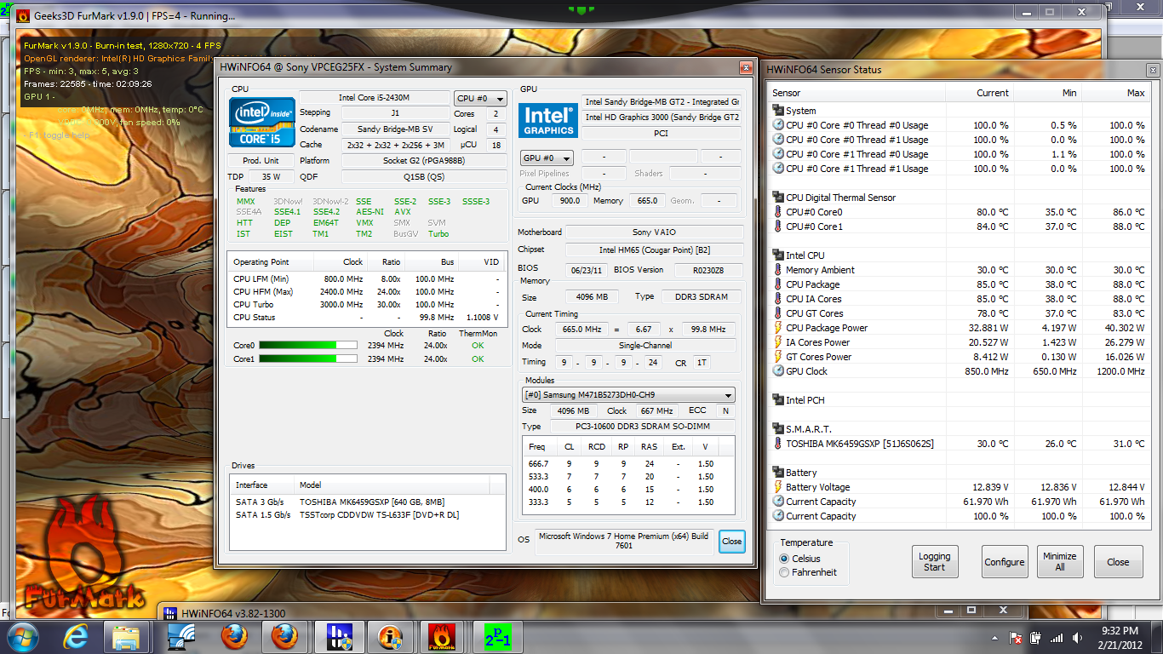Click lightning icon beside IA Cores Power

pyautogui.click(x=778, y=342)
